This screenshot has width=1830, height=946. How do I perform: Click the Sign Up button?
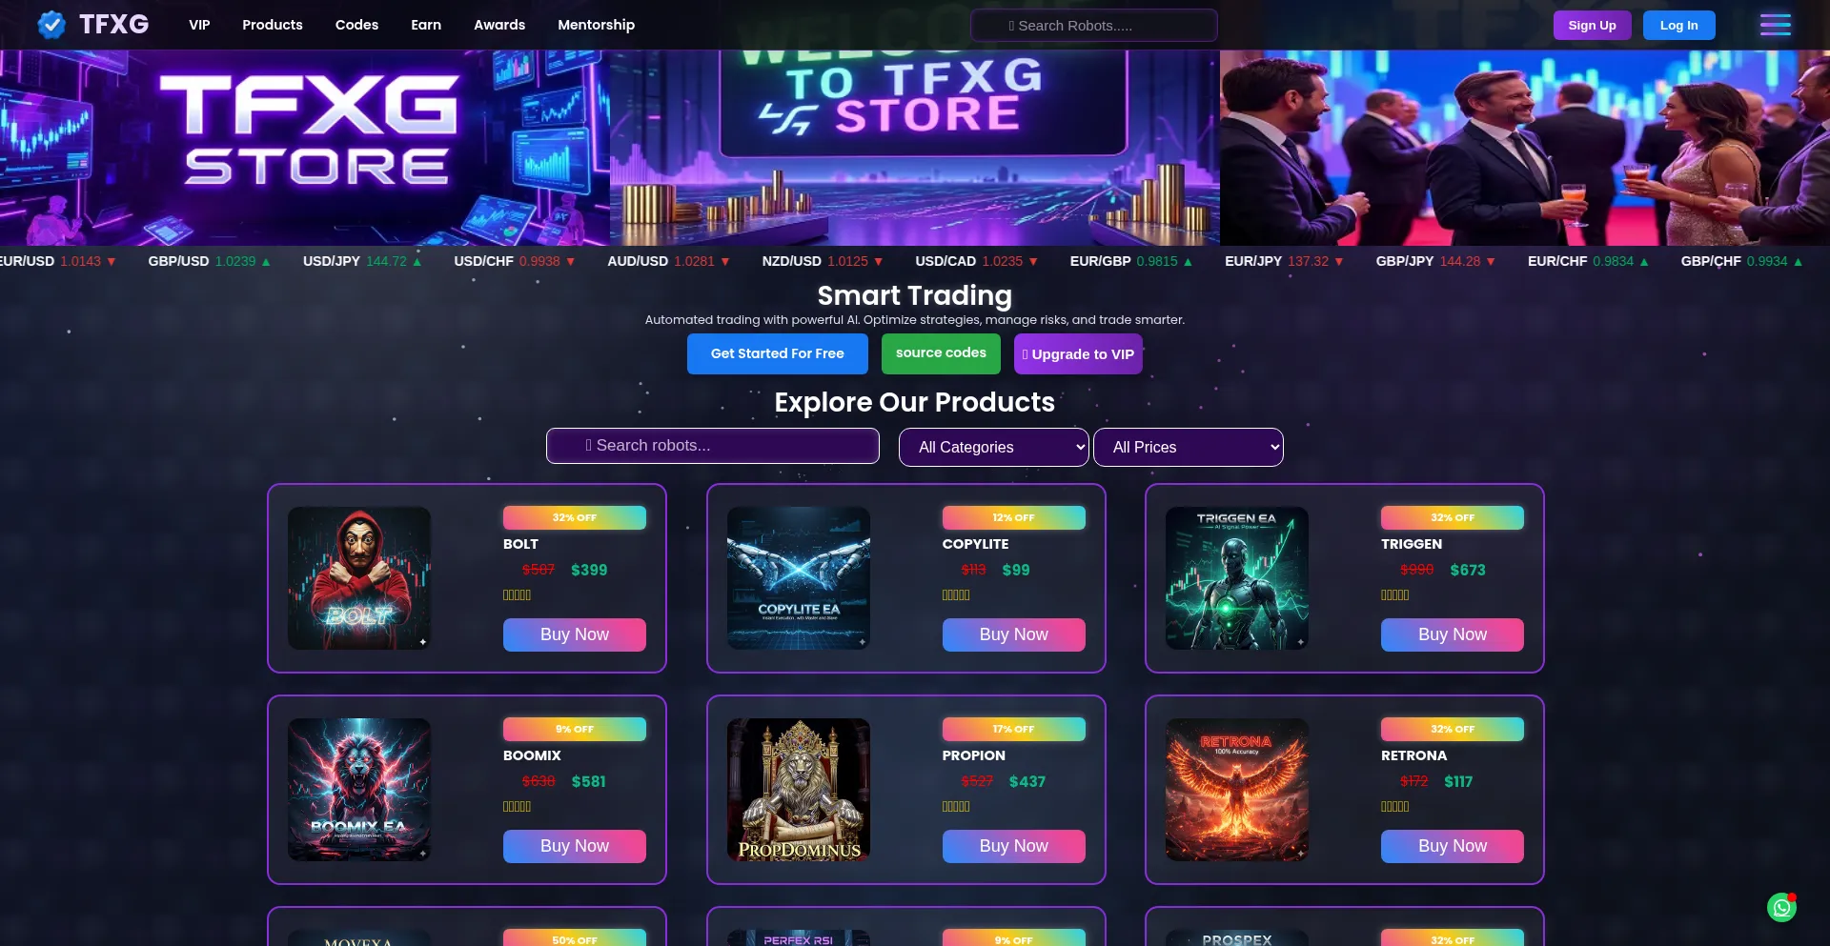coord(1592,26)
